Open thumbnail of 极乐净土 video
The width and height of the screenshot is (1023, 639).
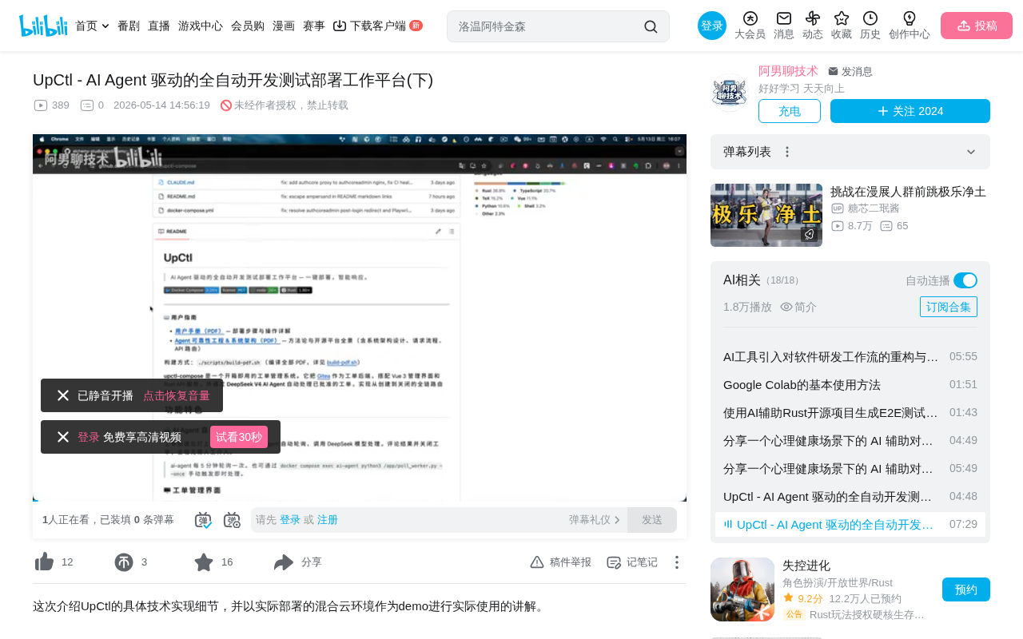(x=766, y=215)
